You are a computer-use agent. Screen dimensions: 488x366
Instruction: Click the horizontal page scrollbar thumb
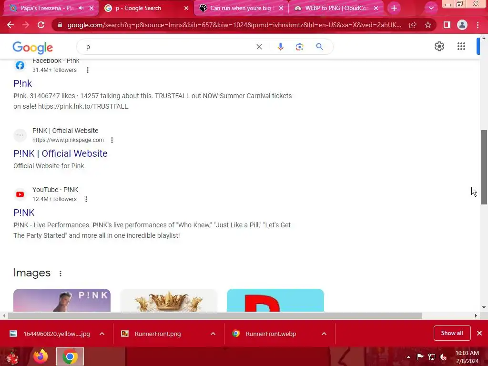click(215, 315)
